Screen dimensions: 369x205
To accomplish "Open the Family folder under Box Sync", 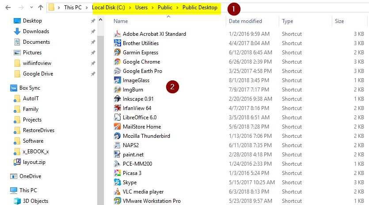I will (30, 109).
